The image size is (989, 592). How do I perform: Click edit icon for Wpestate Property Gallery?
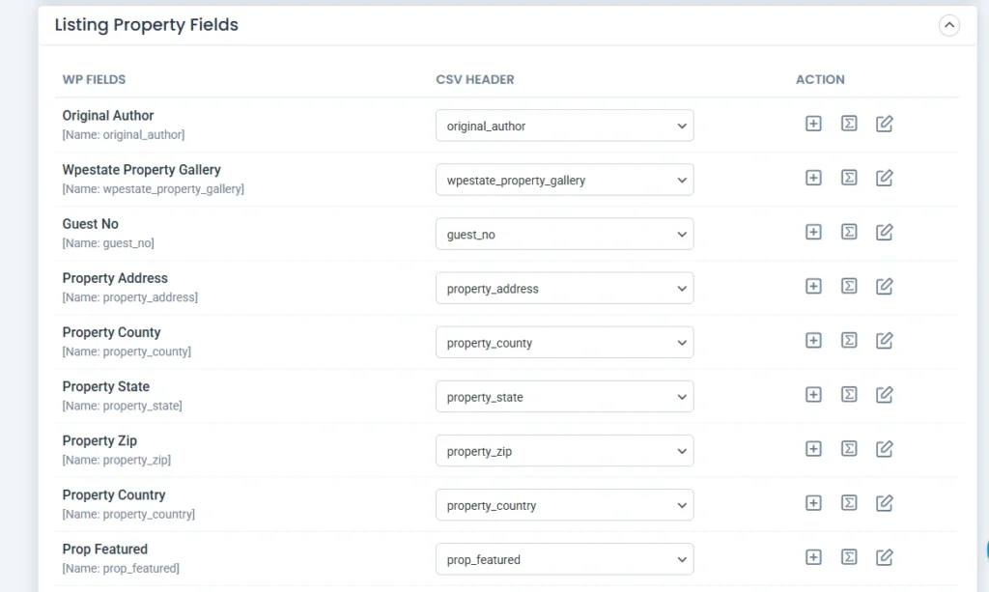click(884, 178)
